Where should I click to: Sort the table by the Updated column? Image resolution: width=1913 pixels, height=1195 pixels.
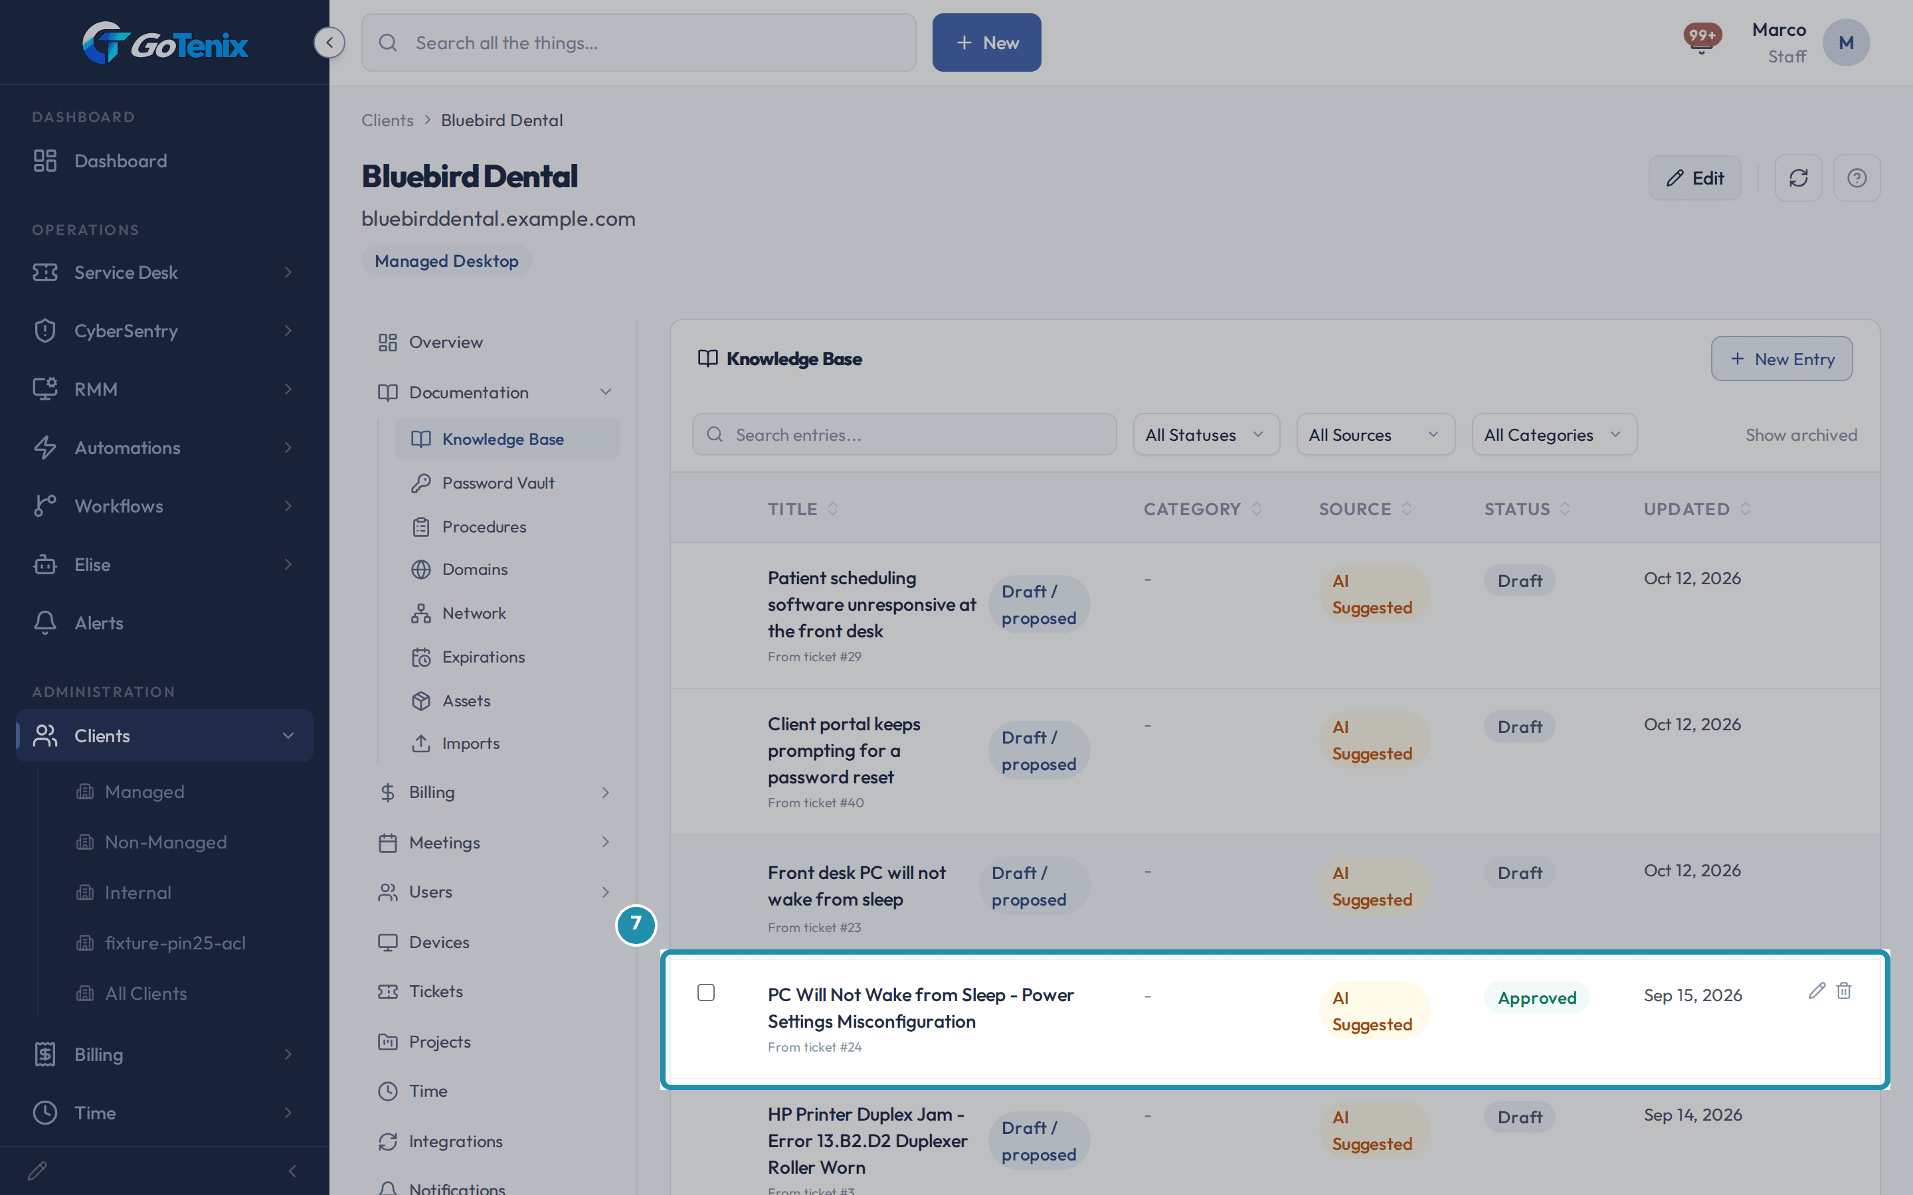1697,509
